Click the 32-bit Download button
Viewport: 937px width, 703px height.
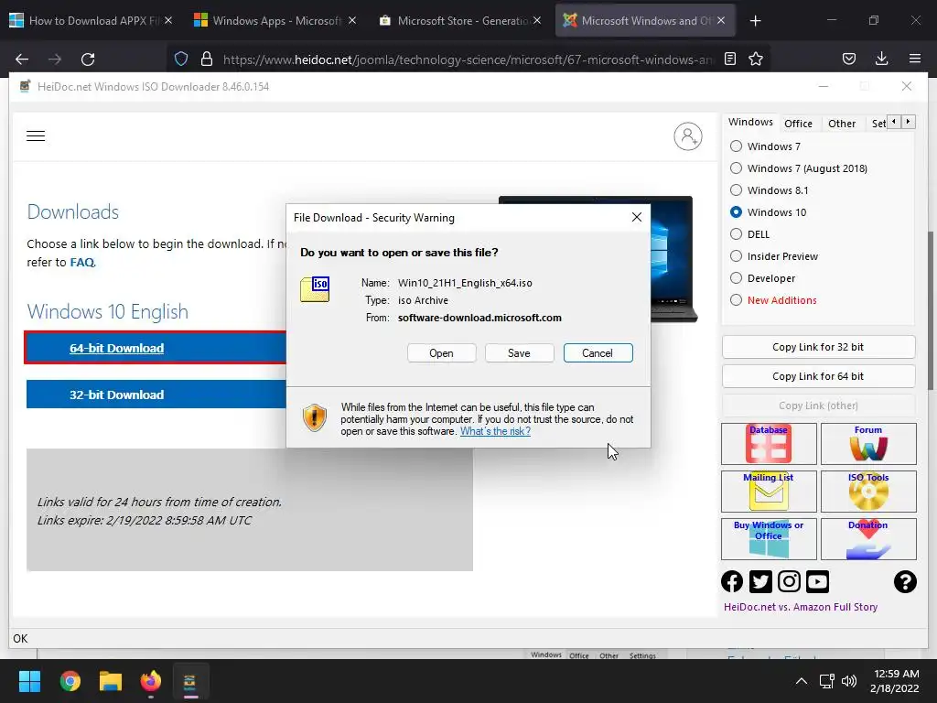[156, 395]
